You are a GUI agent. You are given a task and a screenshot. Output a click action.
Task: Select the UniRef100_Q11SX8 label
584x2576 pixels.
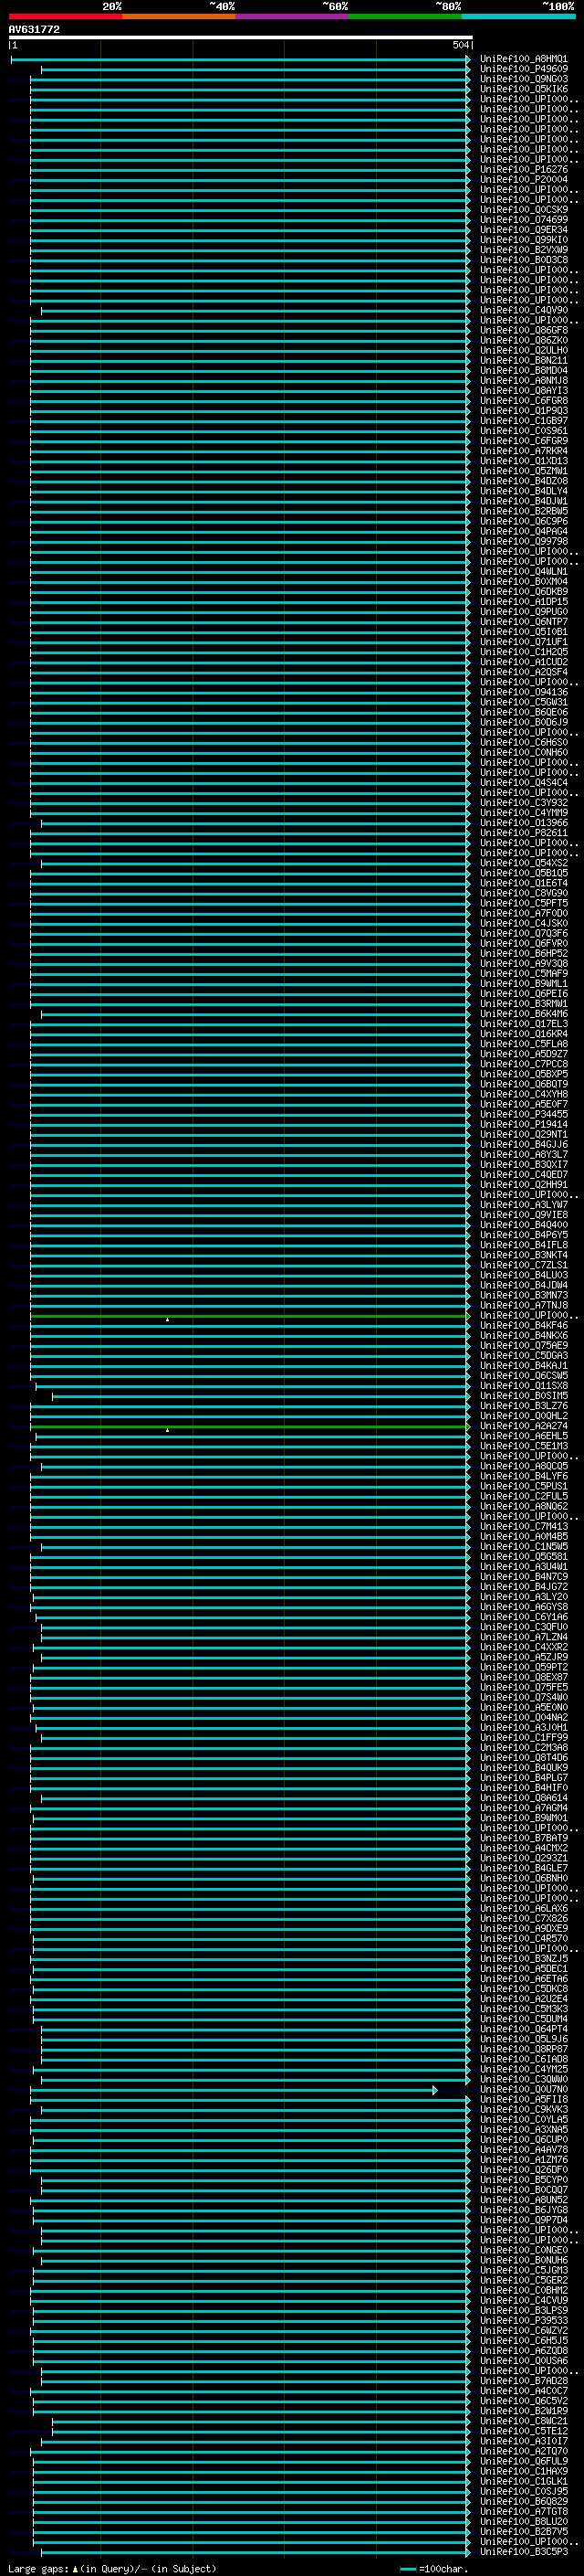click(524, 1385)
